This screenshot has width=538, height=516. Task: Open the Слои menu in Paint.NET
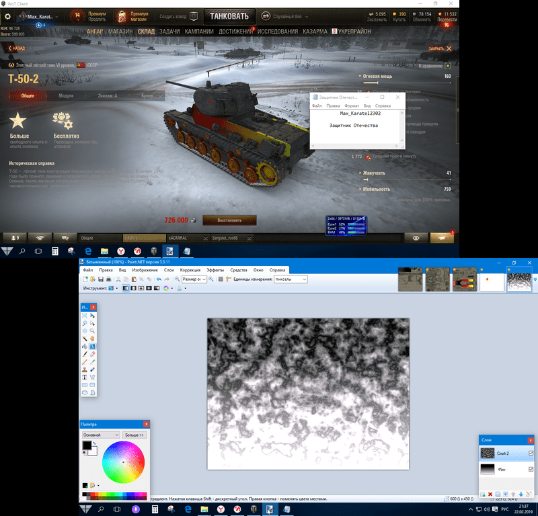(x=169, y=270)
